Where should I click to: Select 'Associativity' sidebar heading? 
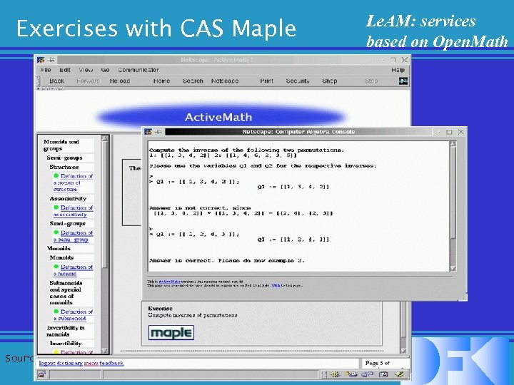(68, 198)
